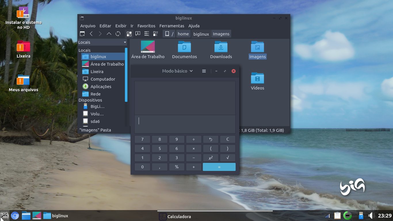Click the calculator x² button
This screenshot has height=221, width=393.
tap(211, 158)
